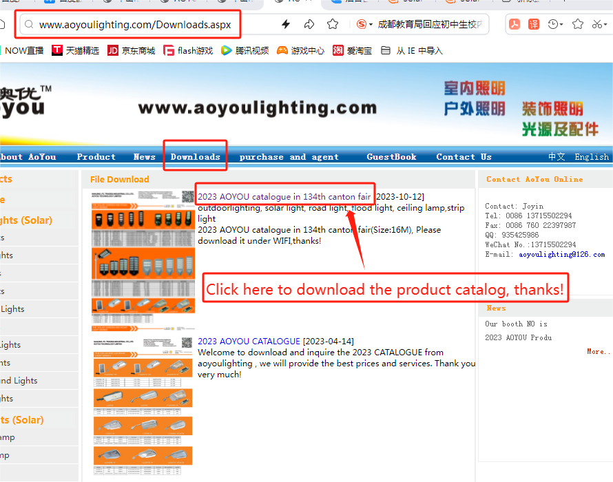Image resolution: width=613 pixels, height=482 pixels.
Task: Click the lightning speed mode icon
Action: coord(286,25)
